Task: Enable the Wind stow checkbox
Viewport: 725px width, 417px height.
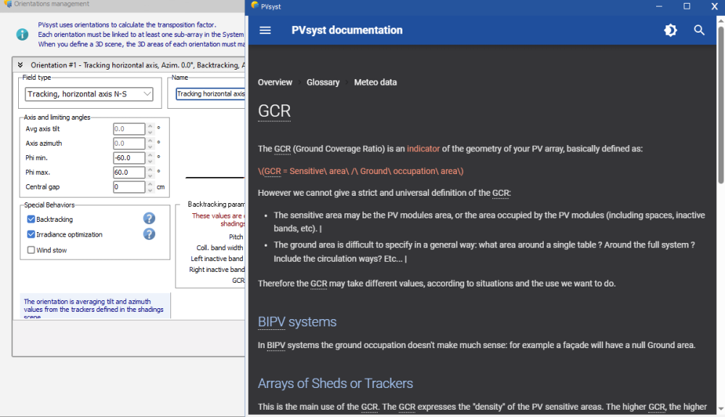Action: pyautogui.click(x=31, y=250)
